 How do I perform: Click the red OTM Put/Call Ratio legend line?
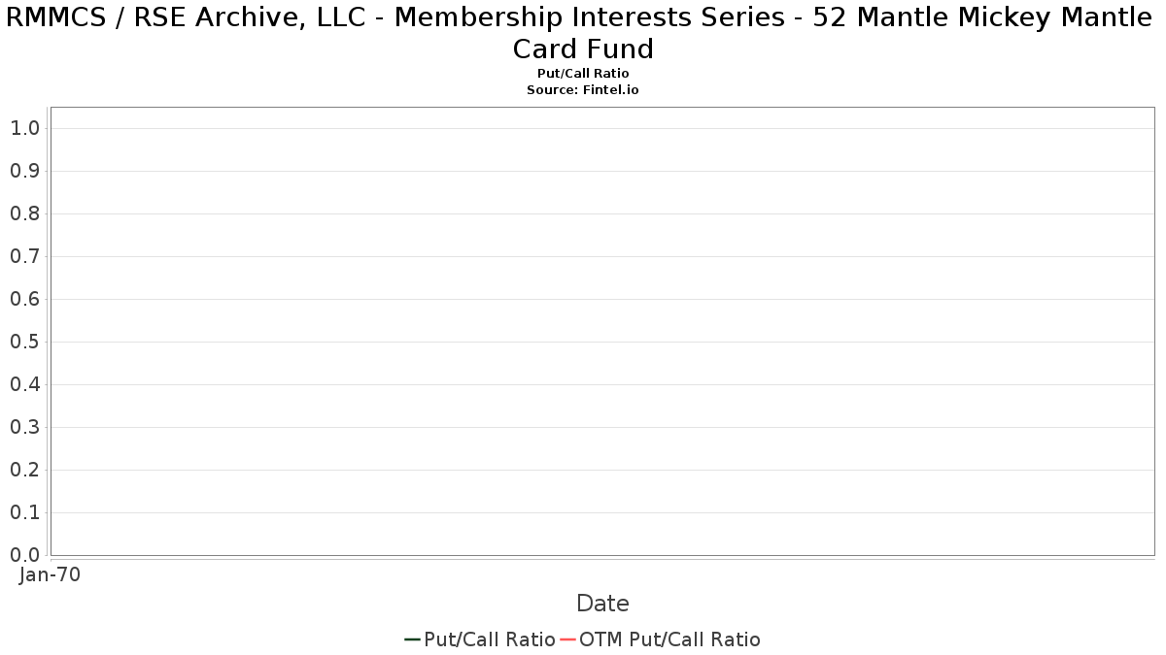(567, 639)
